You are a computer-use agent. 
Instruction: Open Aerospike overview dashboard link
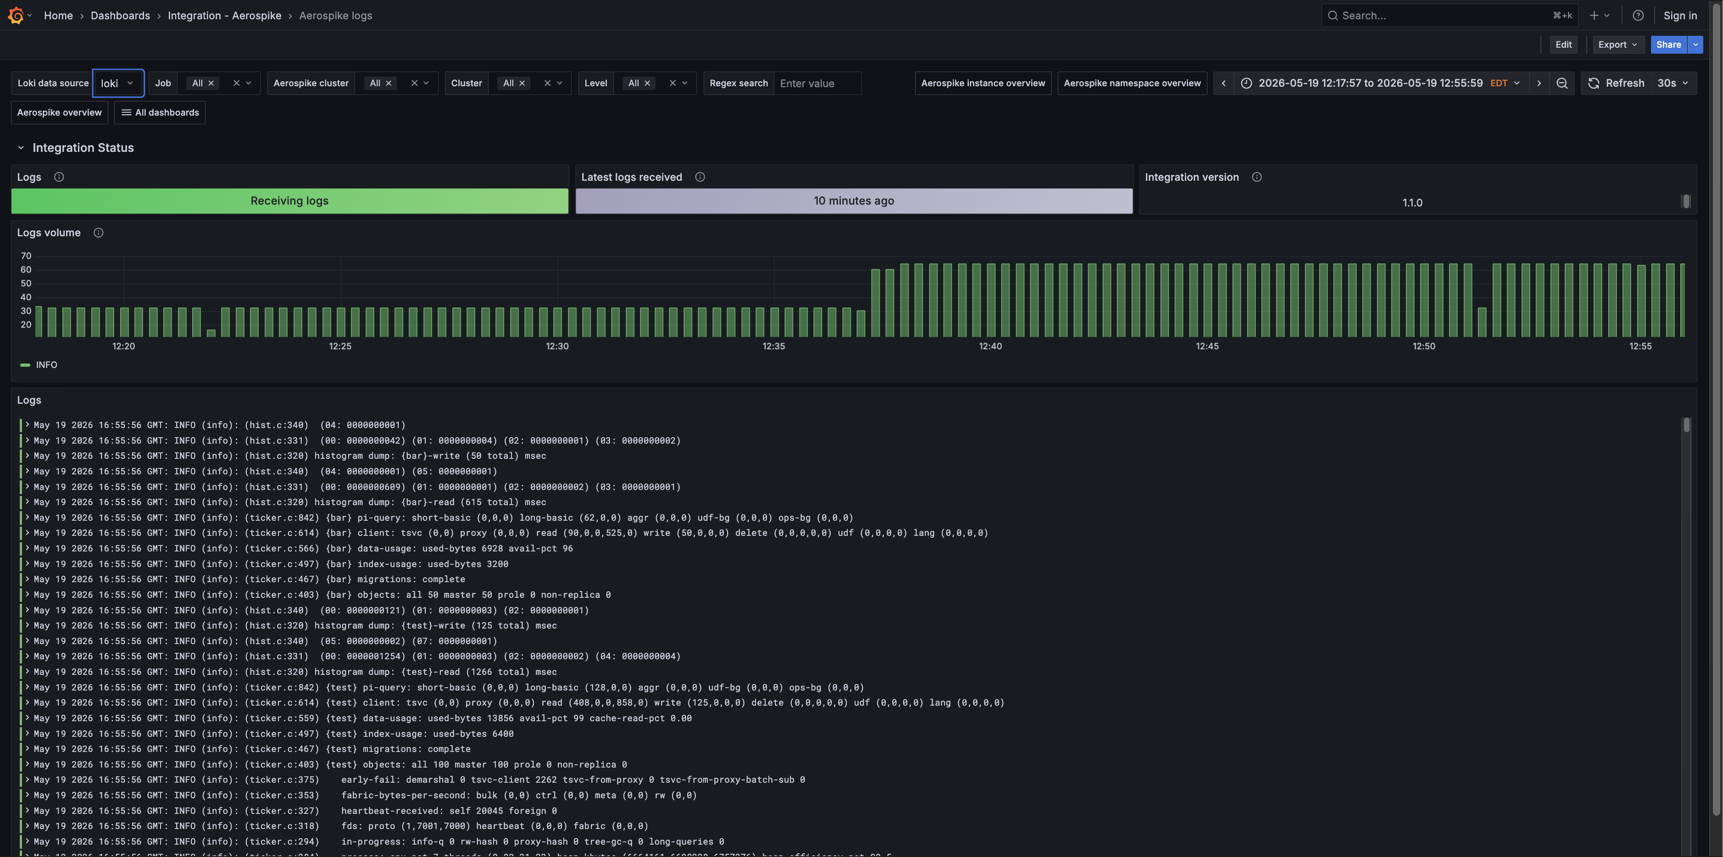click(60, 112)
